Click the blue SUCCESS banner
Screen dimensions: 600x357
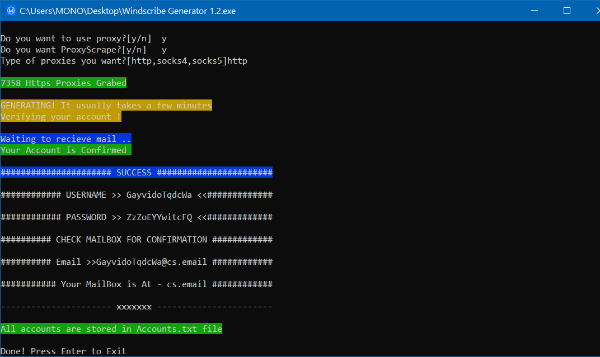[x=136, y=173]
